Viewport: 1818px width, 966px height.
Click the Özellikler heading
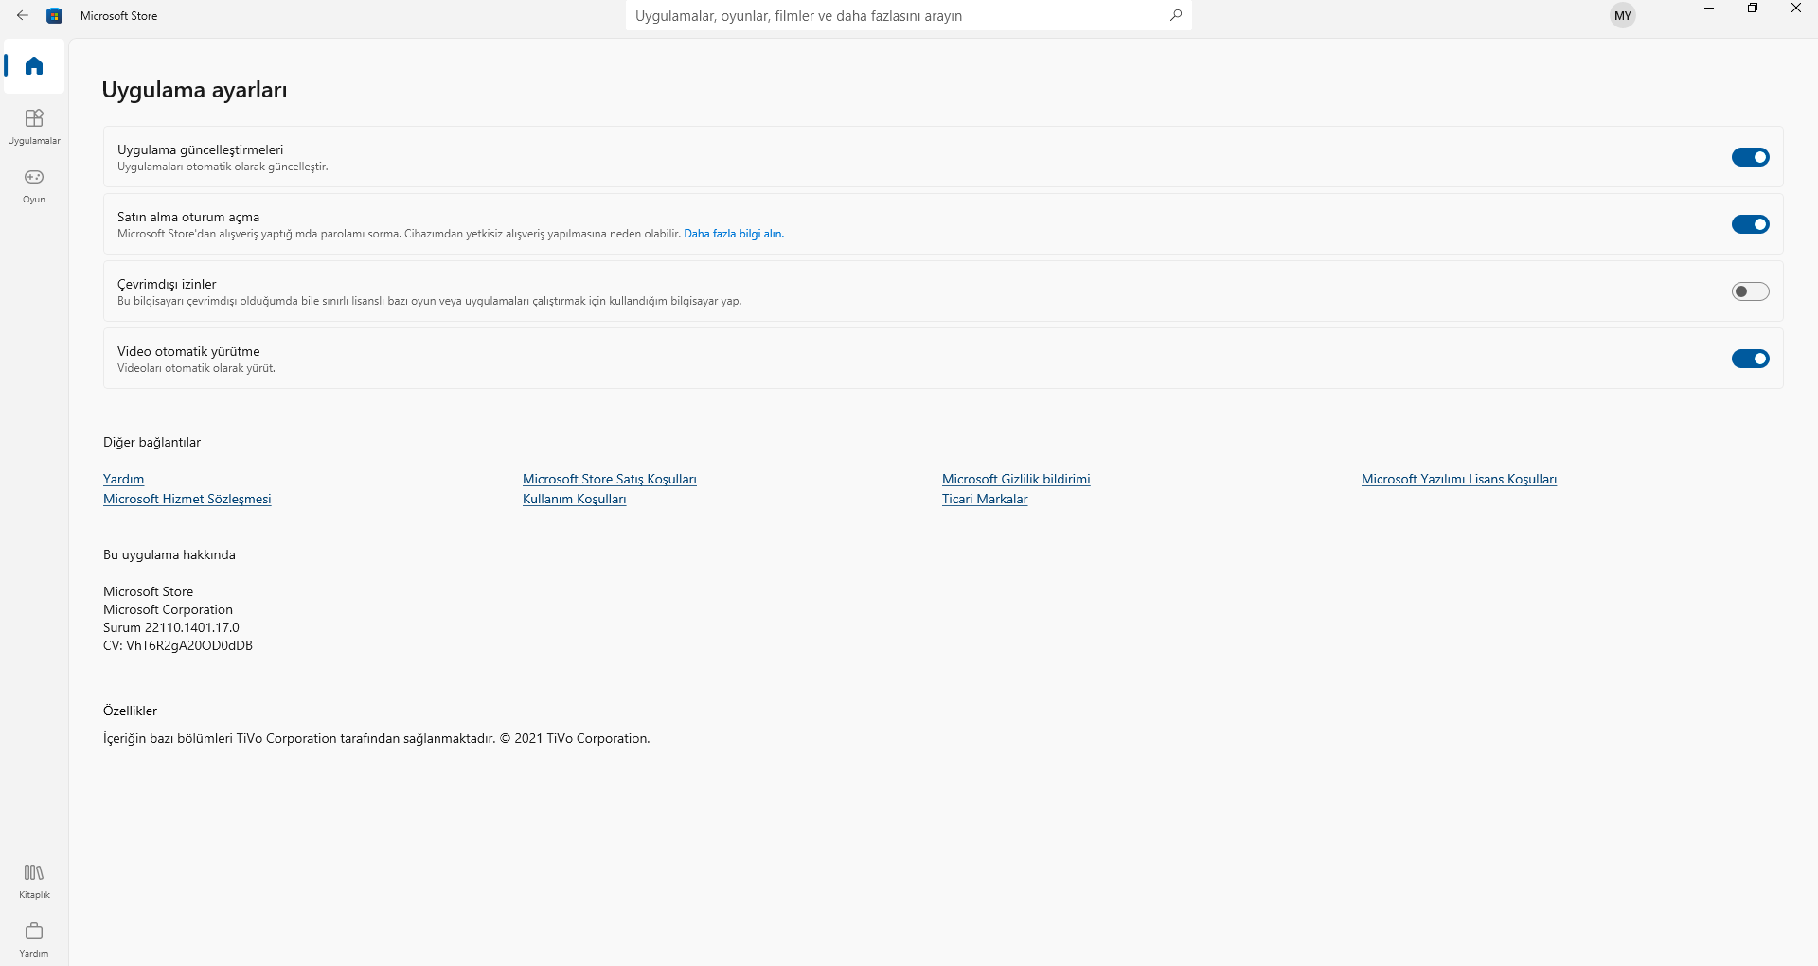[x=131, y=711]
